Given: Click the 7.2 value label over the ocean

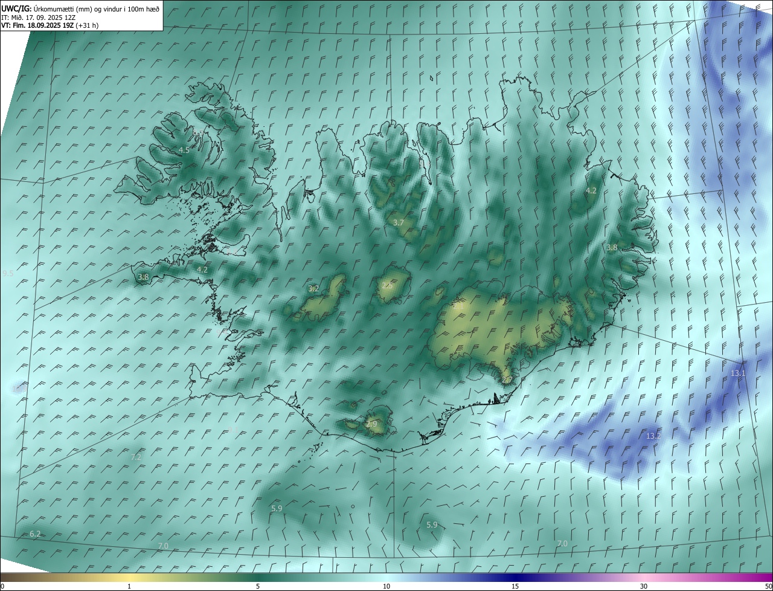Looking at the screenshot, I should coord(136,457).
